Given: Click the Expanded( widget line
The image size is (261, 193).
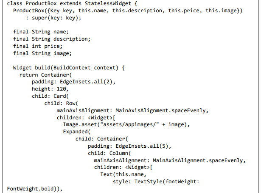Looking at the screenshot, I should [x=76, y=132].
